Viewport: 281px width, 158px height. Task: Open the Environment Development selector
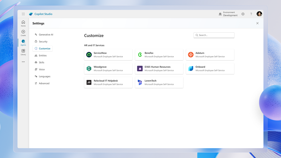[228, 14]
